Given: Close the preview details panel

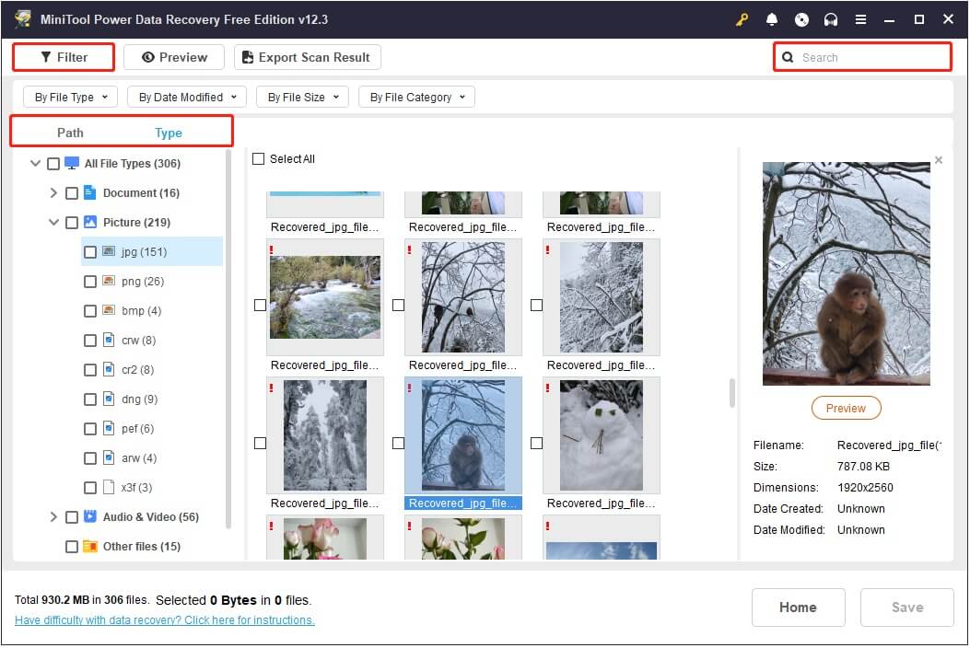Looking at the screenshot, I should (x=939, y=161).
